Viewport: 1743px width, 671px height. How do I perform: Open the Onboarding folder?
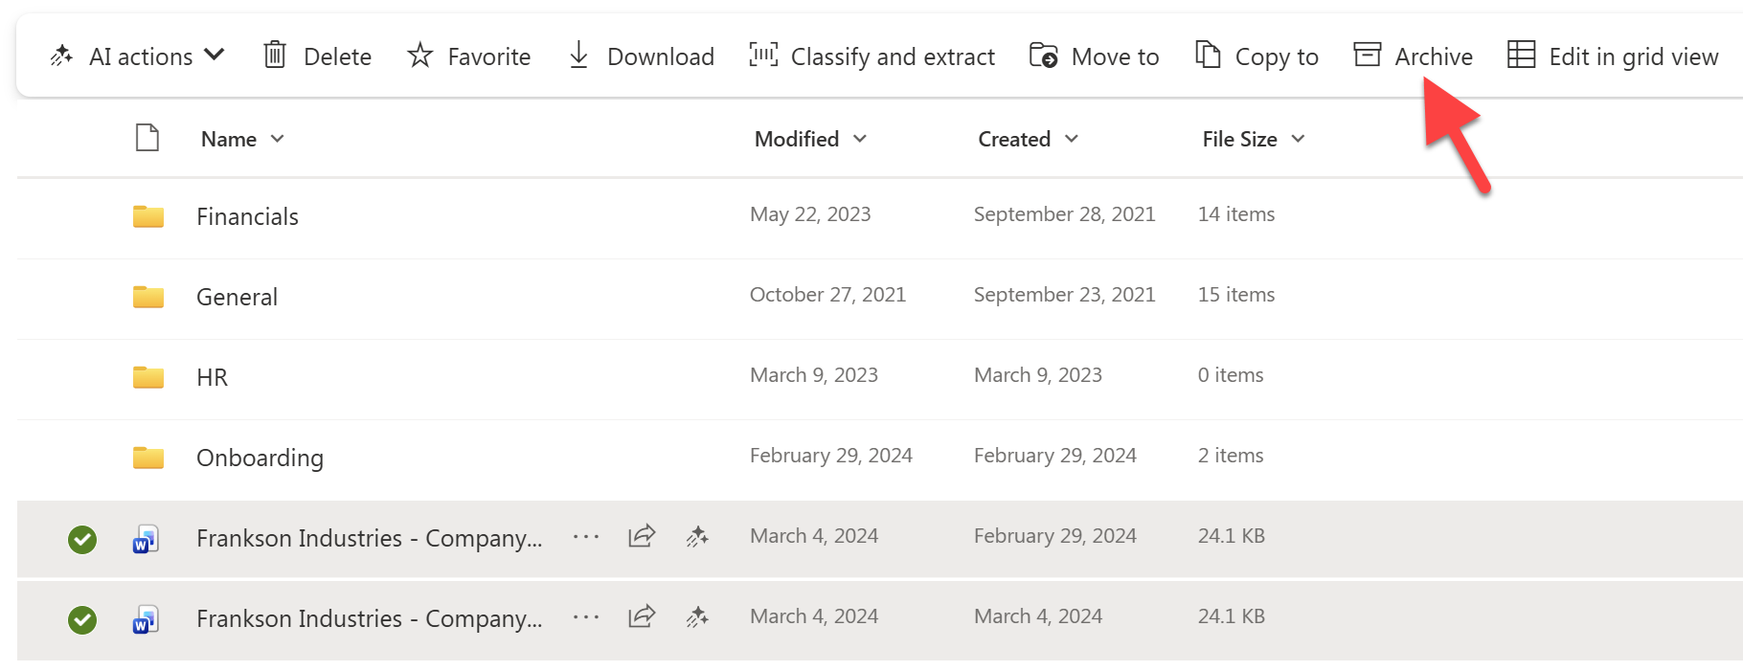click(260, 458)
